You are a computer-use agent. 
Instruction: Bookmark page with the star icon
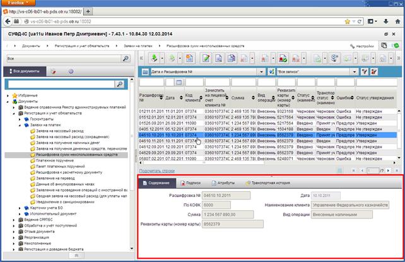(348, 21)
